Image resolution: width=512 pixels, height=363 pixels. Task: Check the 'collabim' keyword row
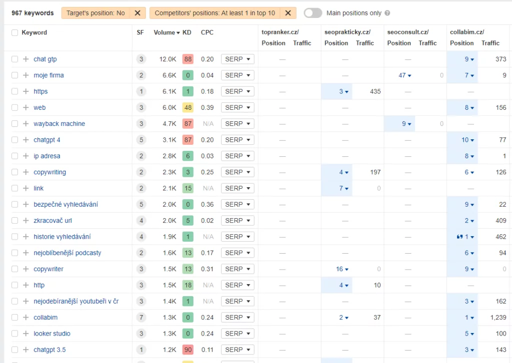coord(14,318)
